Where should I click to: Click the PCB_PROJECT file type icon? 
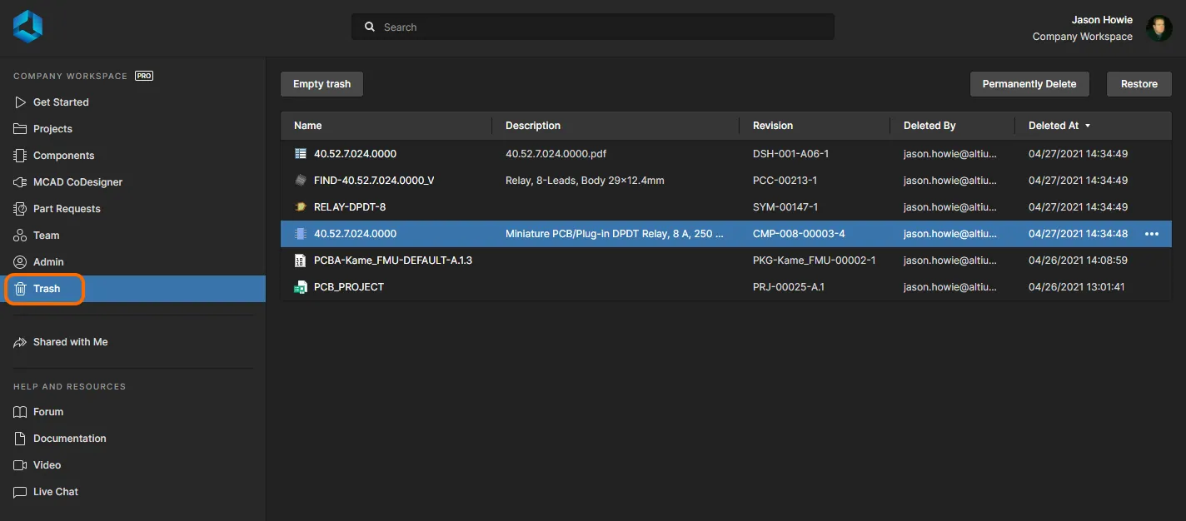(301, 287)
